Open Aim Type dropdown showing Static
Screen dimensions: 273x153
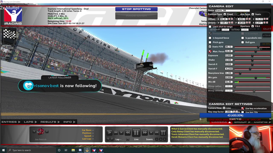pos(253,14)
